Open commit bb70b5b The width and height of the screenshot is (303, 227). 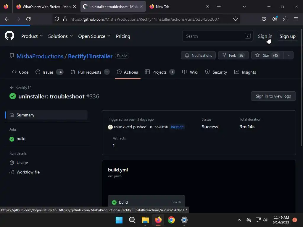coord(161,127)
